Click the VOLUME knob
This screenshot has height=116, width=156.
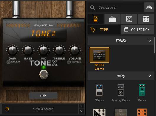75,50
